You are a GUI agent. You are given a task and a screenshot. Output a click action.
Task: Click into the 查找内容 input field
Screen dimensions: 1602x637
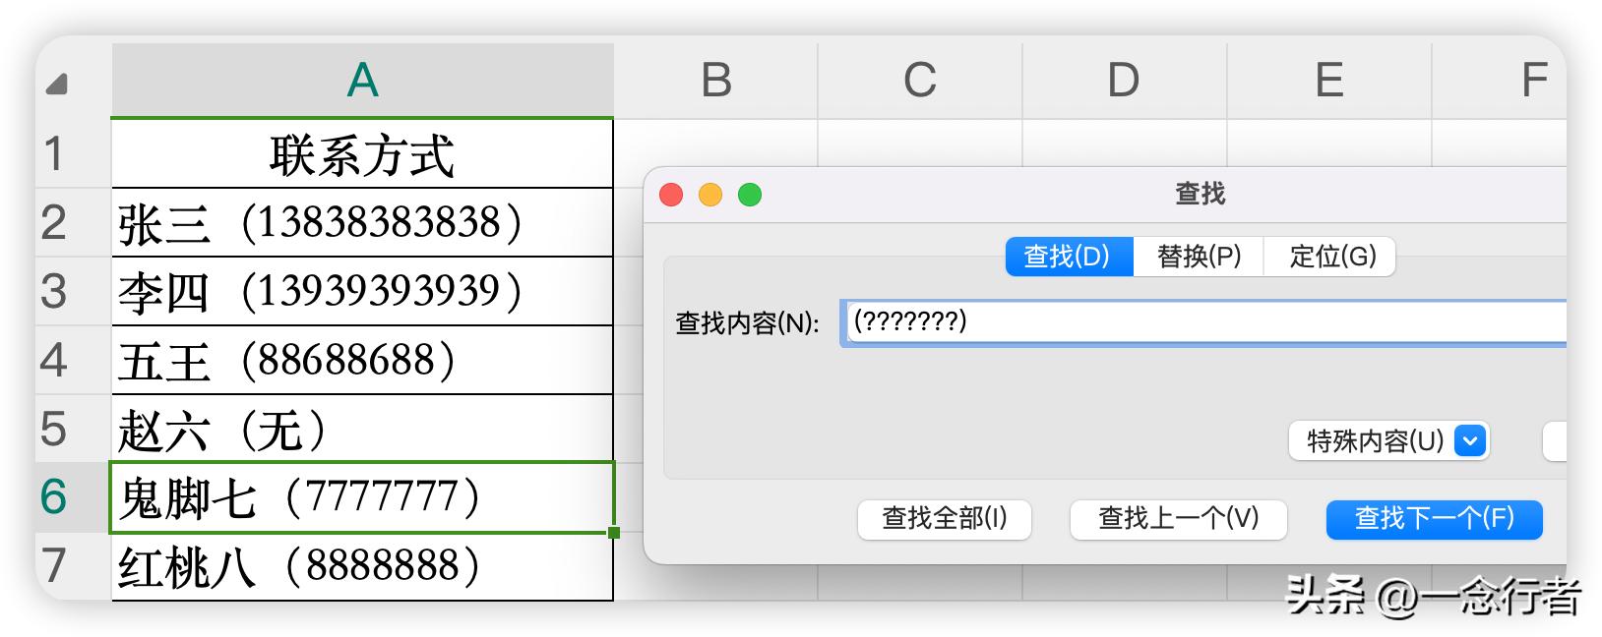1202,322
